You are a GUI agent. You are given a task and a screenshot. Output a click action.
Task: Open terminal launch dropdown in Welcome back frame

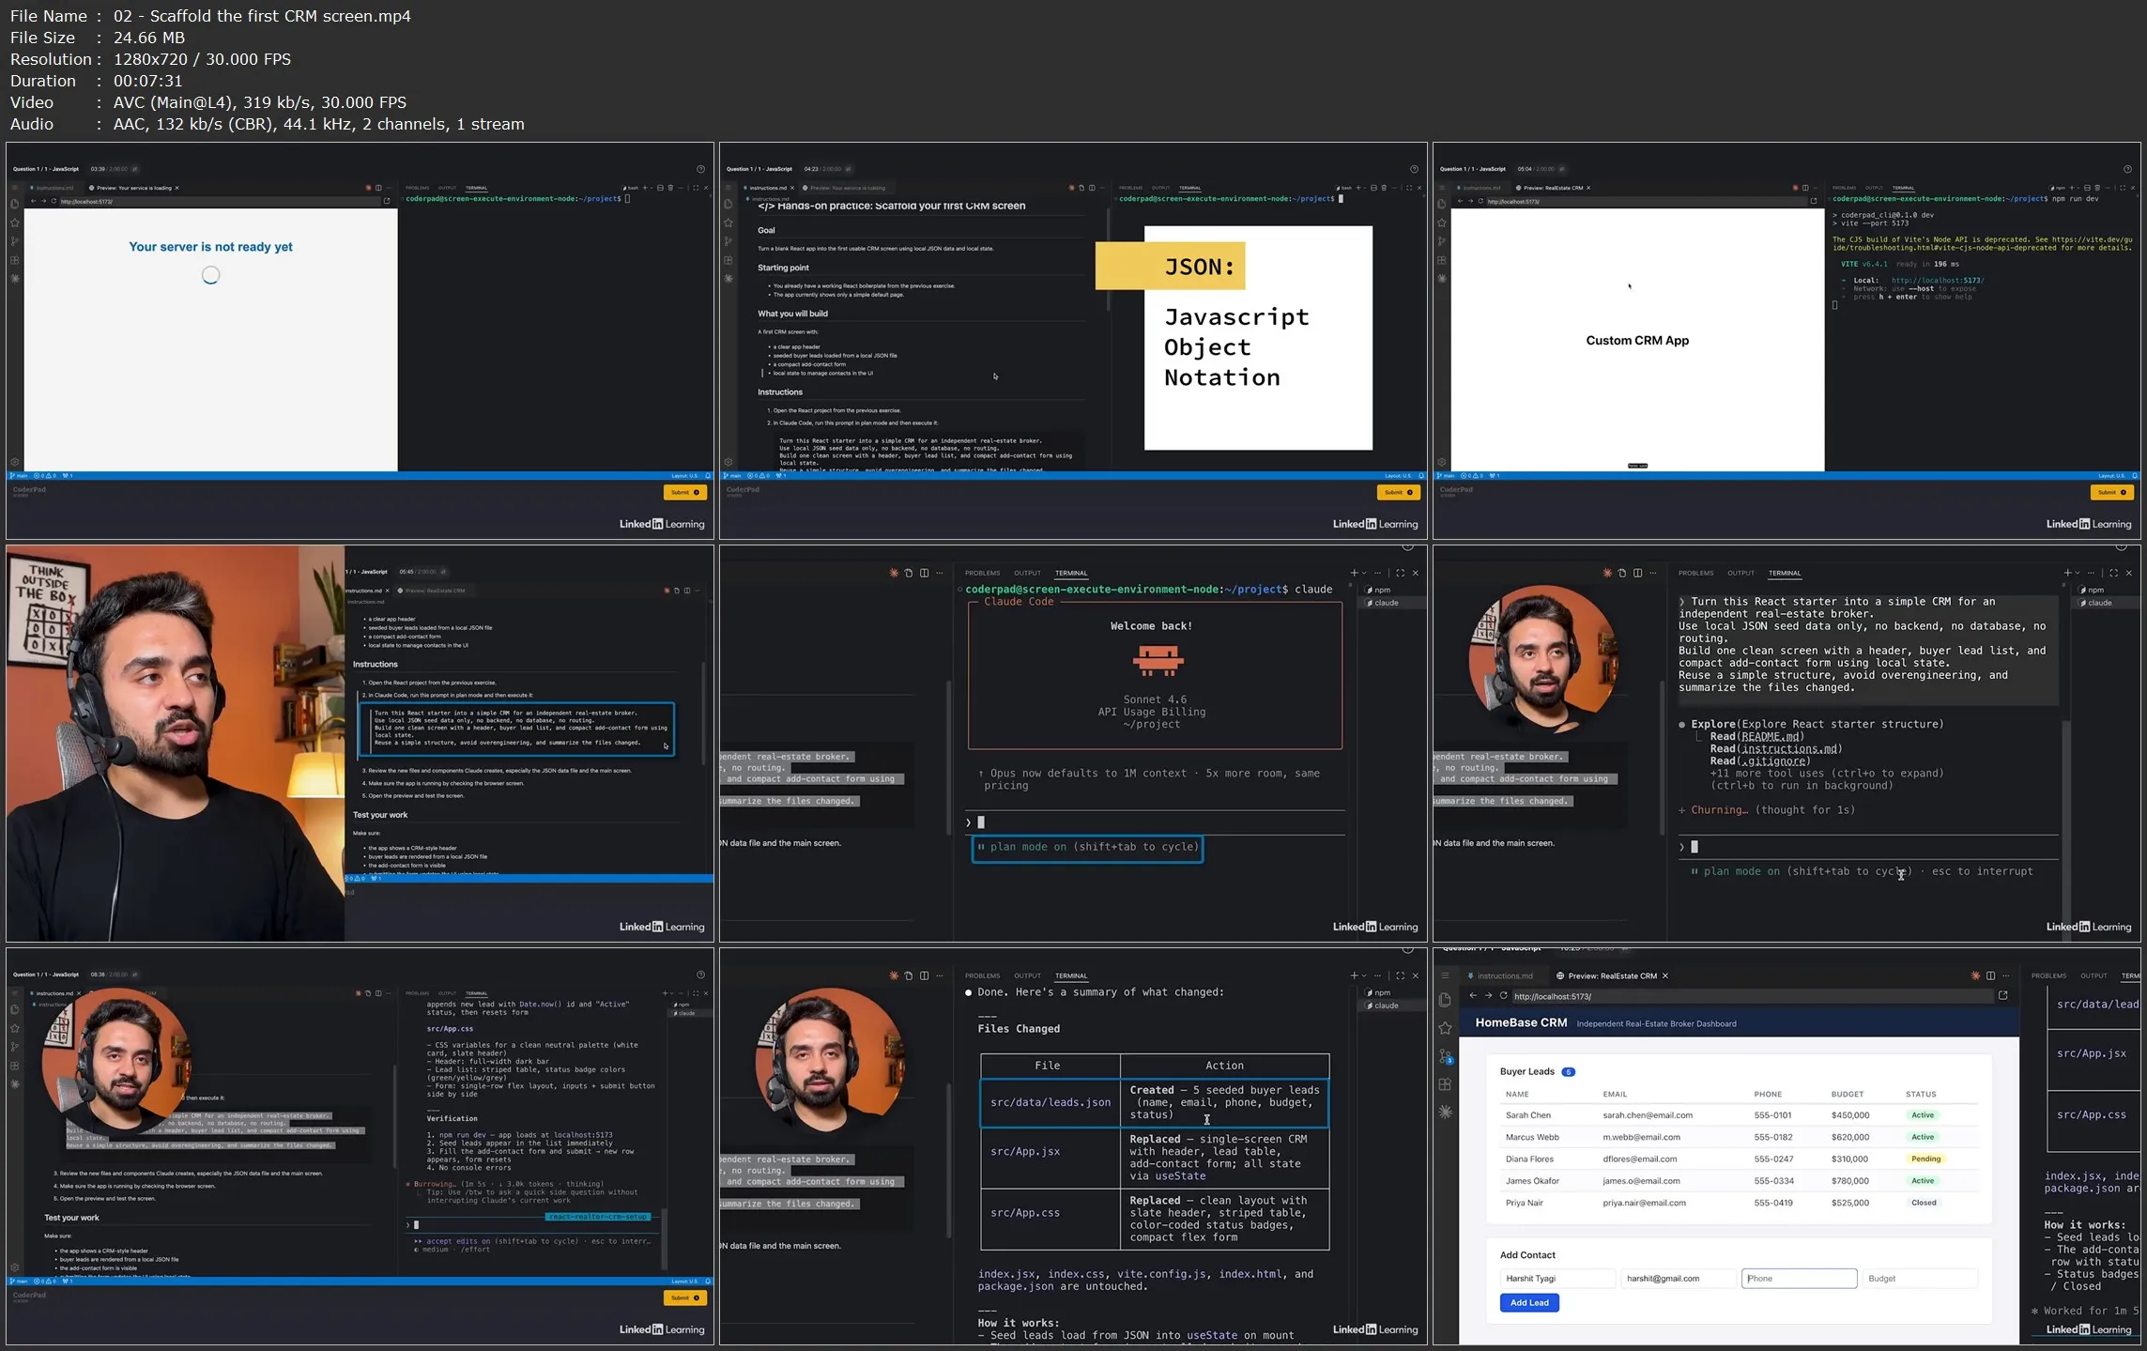[1364, 573]
